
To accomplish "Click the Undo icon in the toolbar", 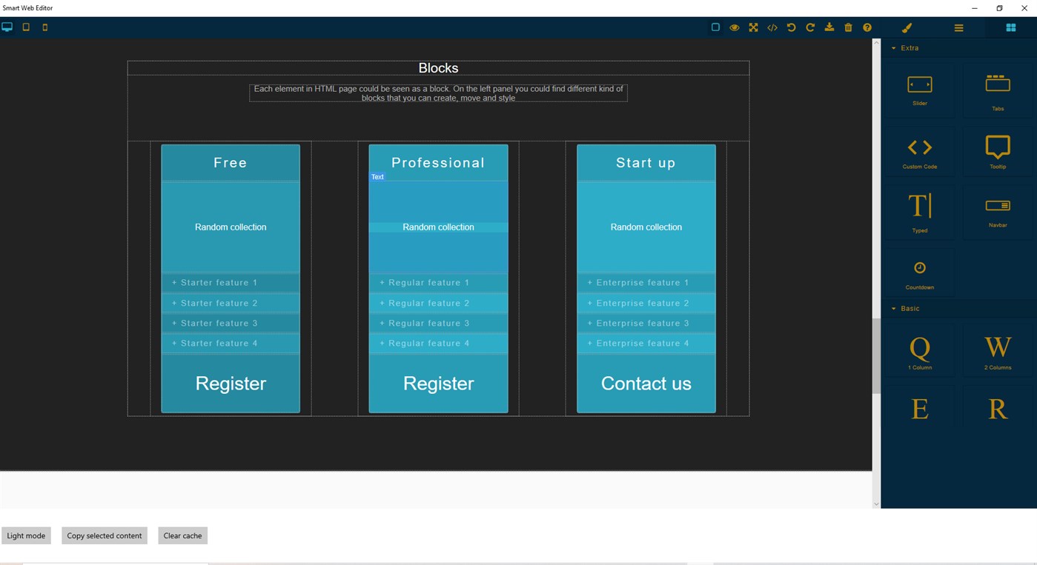I will [791, 27].
